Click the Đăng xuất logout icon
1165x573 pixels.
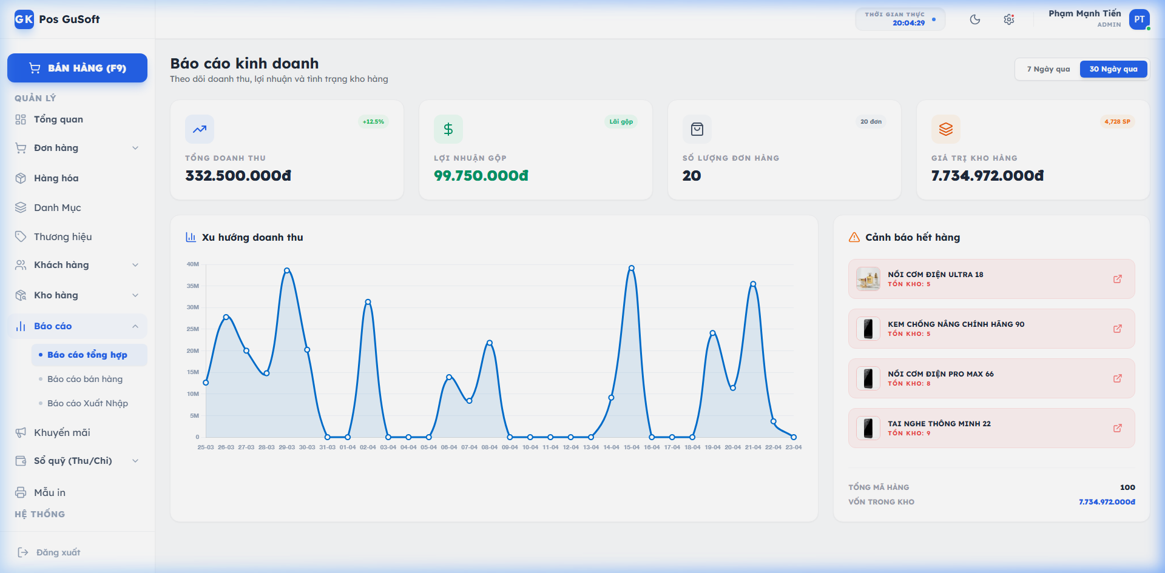click(23, 552)
